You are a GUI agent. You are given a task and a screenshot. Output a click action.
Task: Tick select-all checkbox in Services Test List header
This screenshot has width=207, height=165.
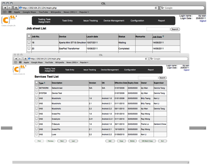click(37, 82)
